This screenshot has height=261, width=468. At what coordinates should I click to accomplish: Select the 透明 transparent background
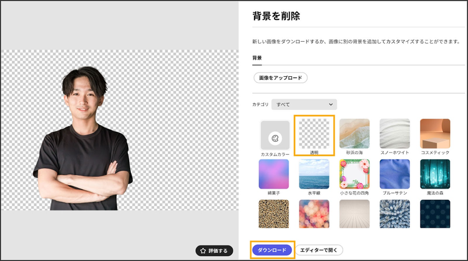coord(314,134)
